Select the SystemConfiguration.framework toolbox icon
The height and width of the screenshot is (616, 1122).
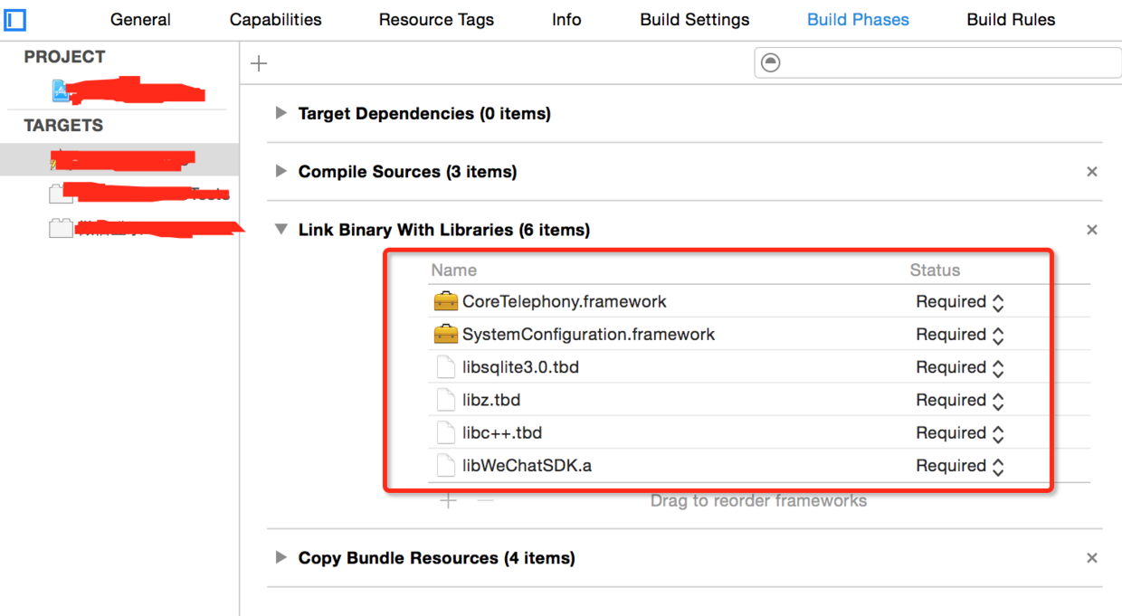(445, 335)
